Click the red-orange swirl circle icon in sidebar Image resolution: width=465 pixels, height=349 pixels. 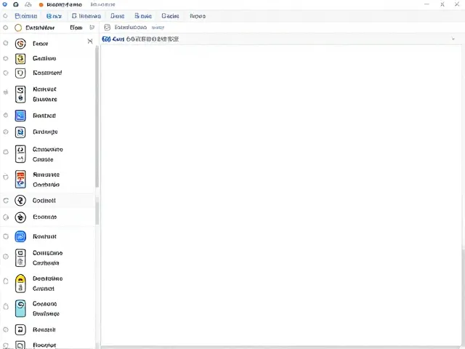20,44
